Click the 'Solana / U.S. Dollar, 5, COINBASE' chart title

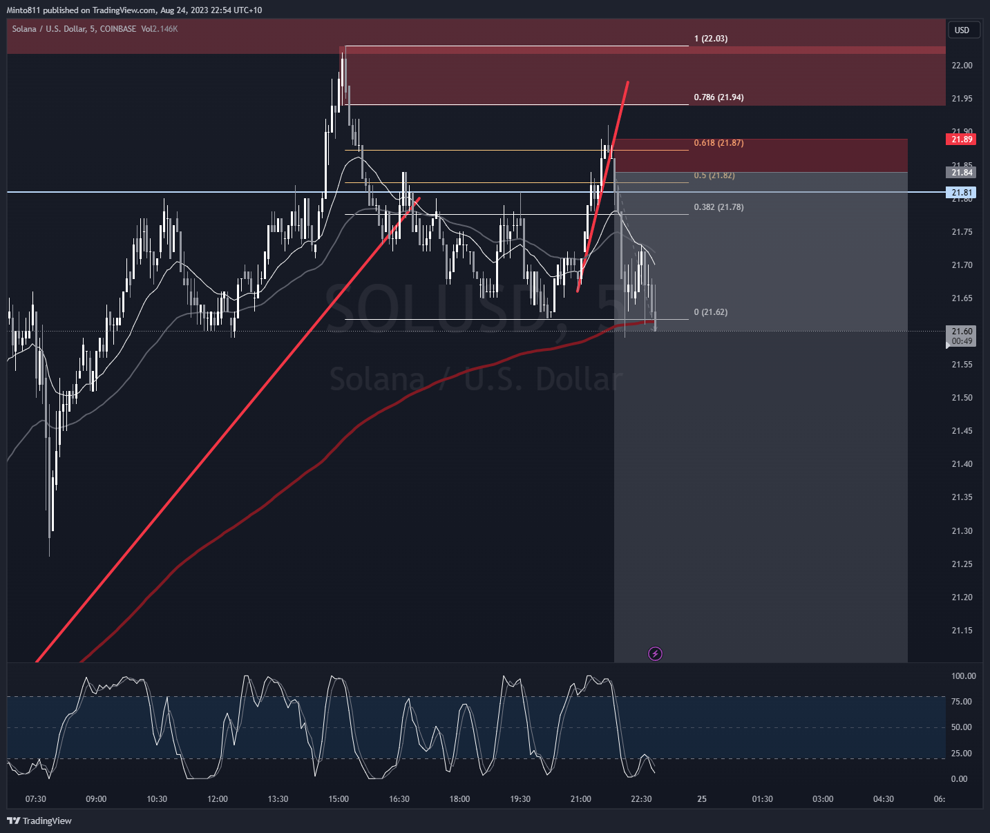74,29
